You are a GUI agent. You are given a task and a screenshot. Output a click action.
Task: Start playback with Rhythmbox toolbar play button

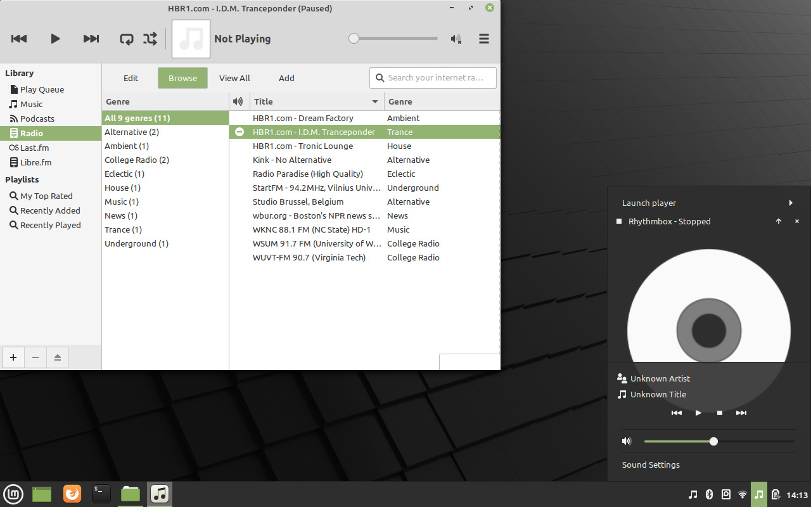pos(55,39)
